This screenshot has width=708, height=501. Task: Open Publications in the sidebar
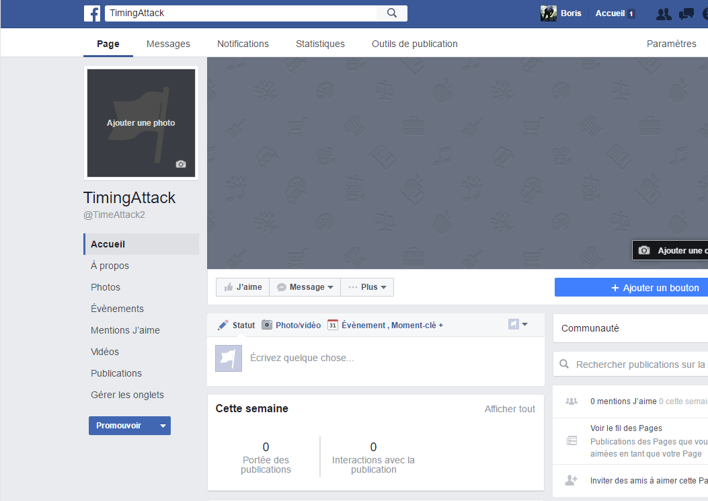point(116,373)
